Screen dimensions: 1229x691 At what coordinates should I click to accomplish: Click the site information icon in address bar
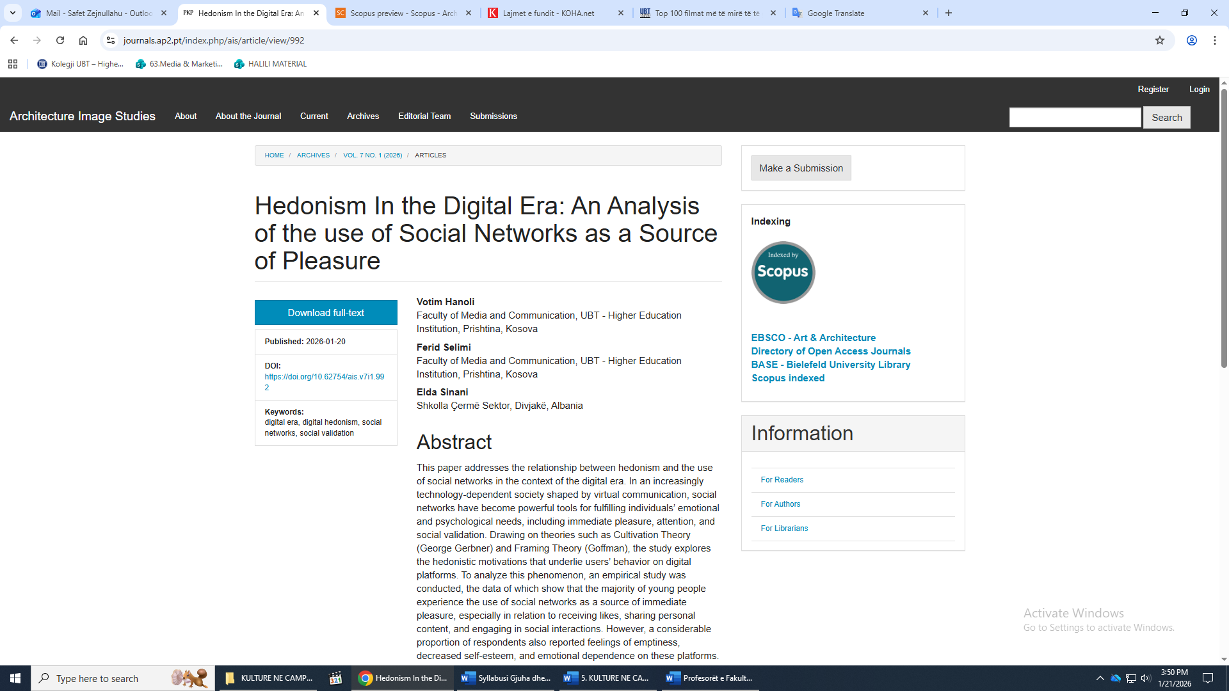click(111, 40)
